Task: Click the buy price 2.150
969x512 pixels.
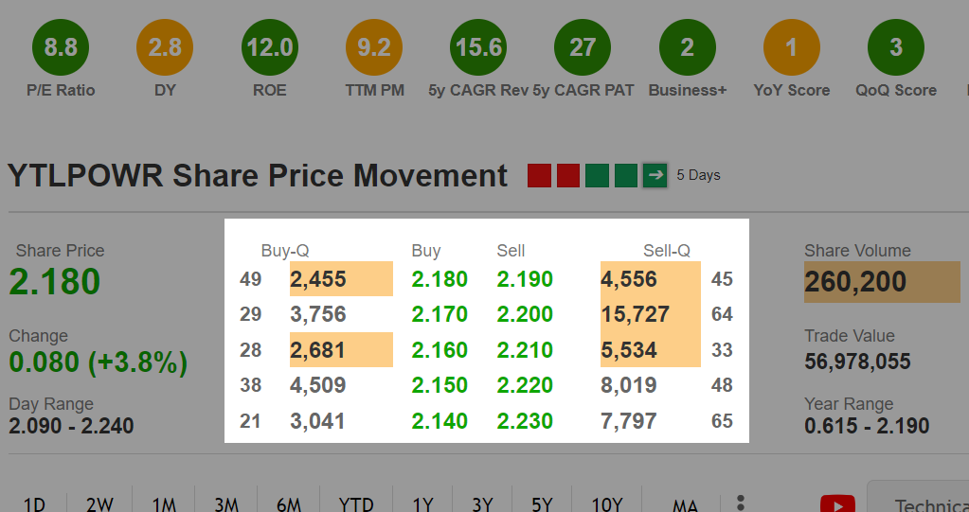Action: 440,385
